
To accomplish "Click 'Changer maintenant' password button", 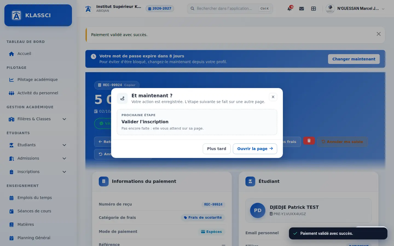I will 354,59.
